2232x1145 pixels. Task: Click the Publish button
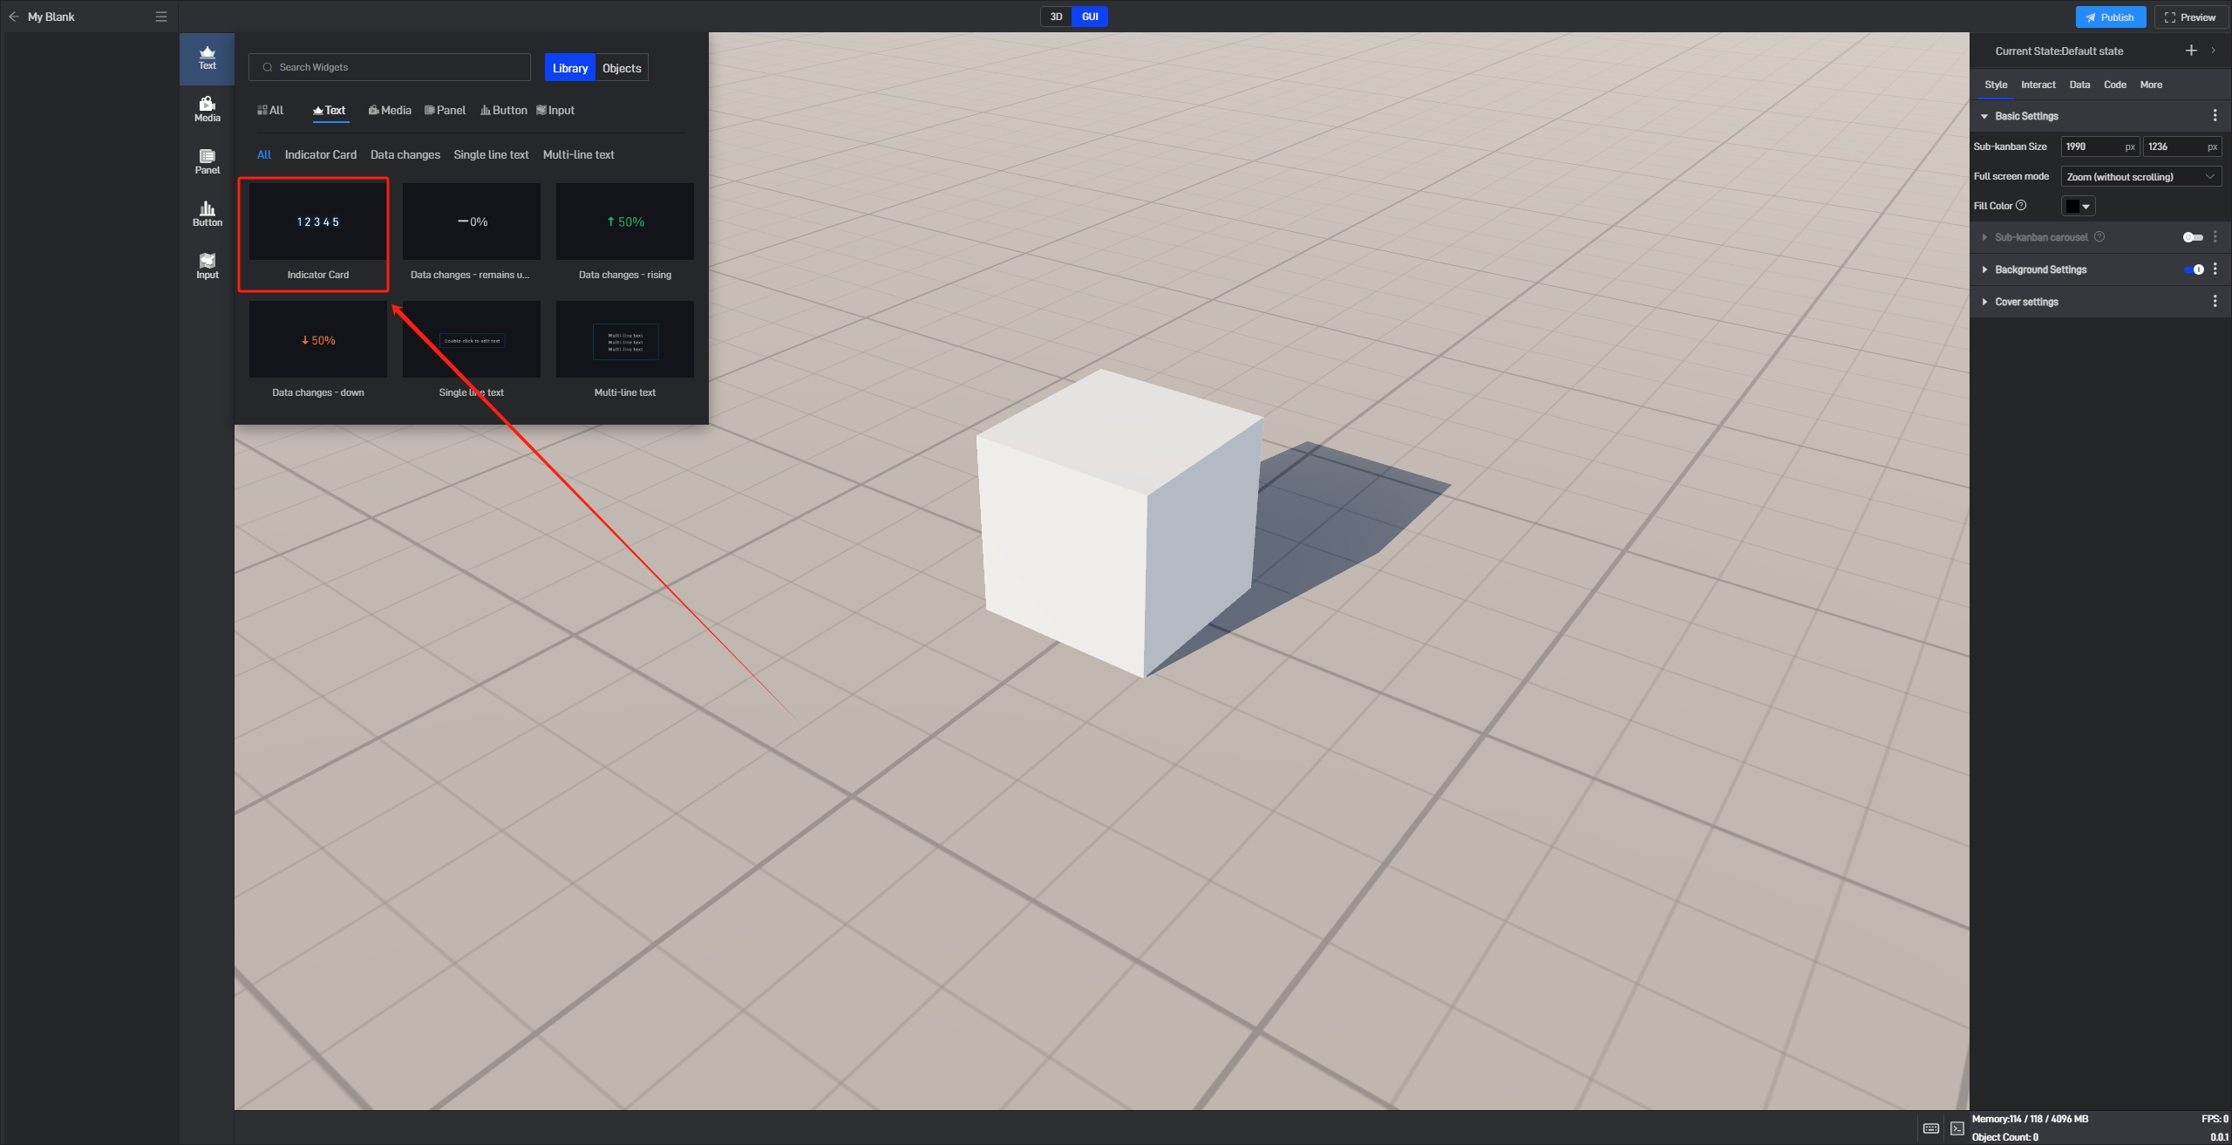click(x=2110, y=17)
